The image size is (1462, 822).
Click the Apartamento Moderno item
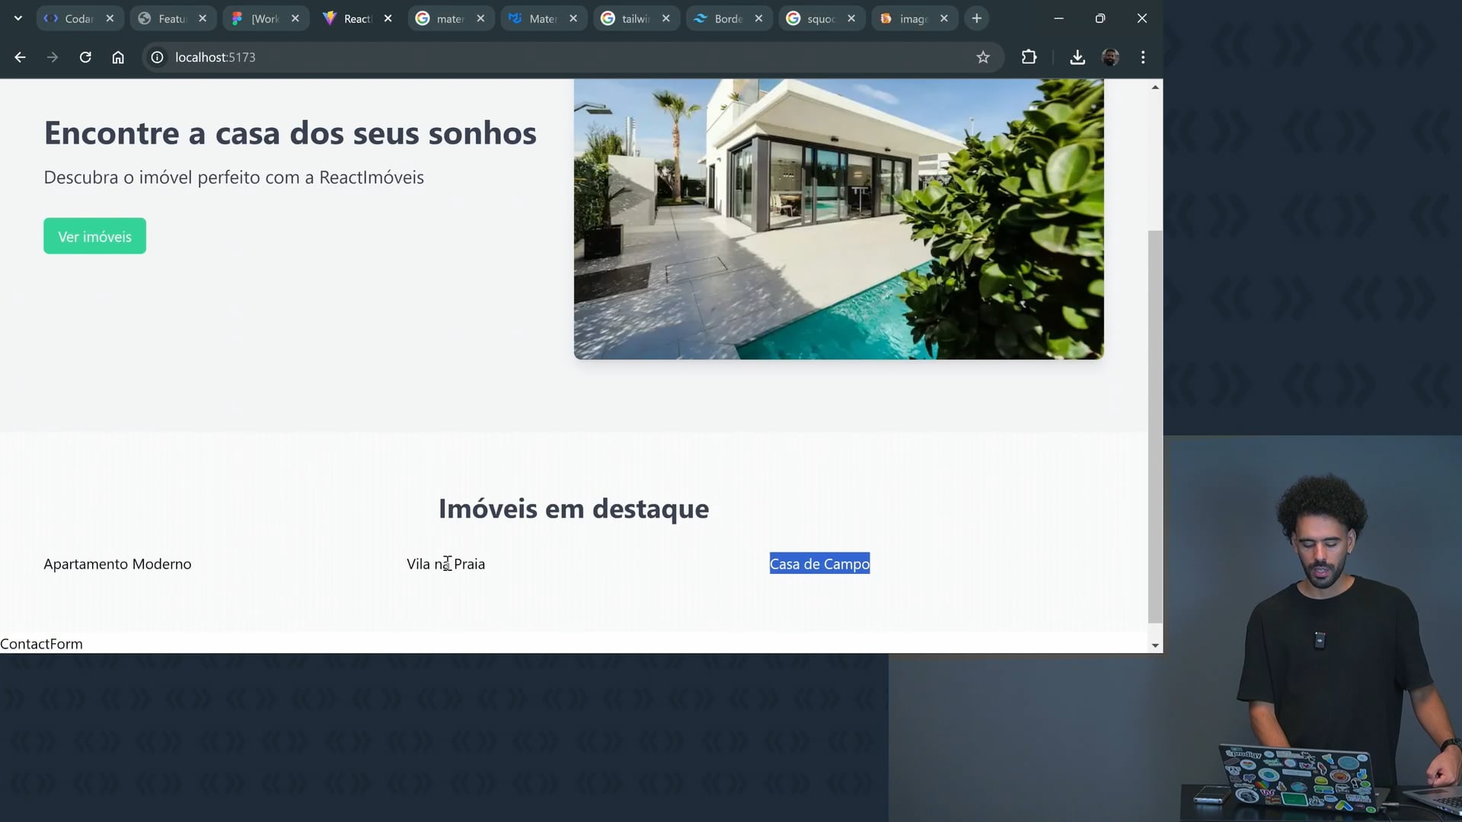point(117,564)
